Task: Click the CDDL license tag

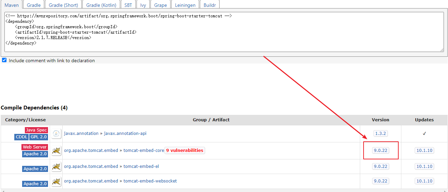Action: pyautogui.click(x=22, y=137)
